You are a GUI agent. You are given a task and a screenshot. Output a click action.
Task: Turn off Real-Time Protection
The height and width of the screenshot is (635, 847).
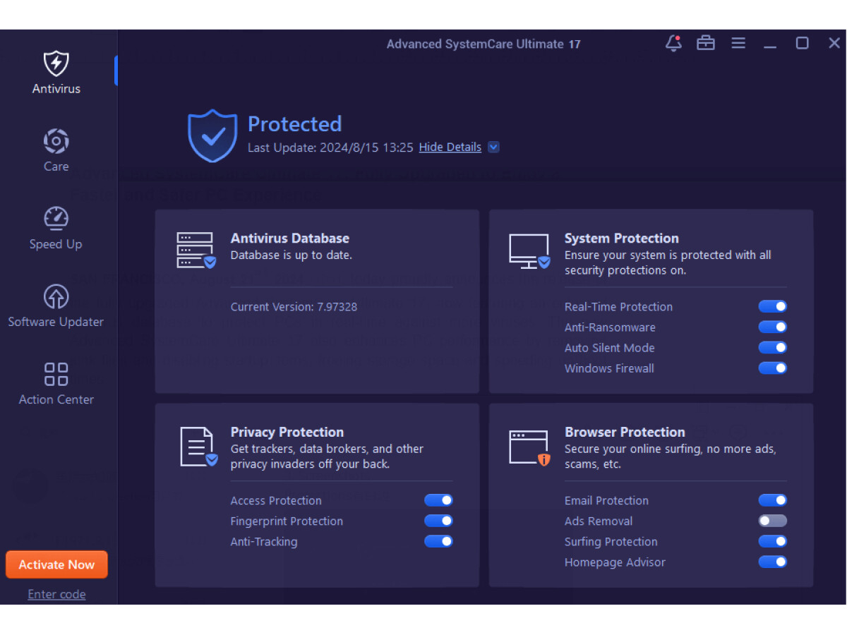pos(772,306)
